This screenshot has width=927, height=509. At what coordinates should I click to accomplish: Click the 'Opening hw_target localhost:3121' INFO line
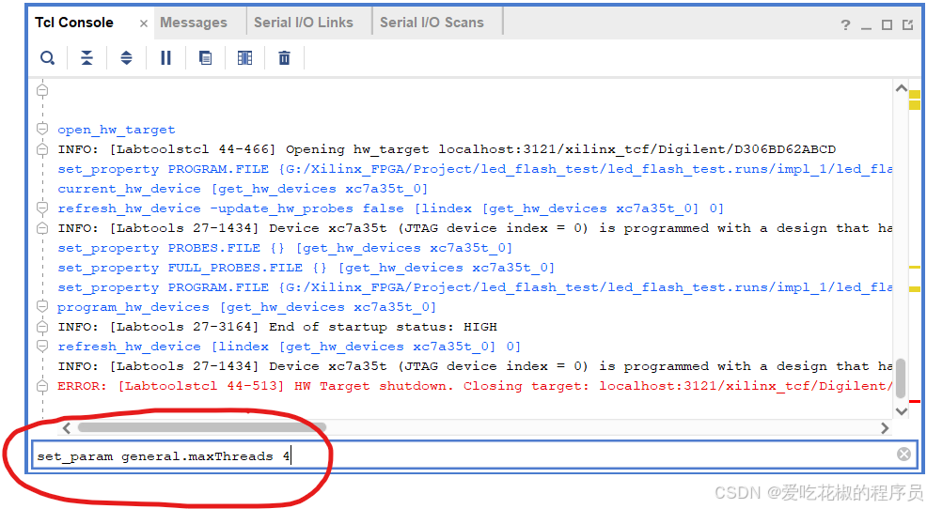[447, 149]
